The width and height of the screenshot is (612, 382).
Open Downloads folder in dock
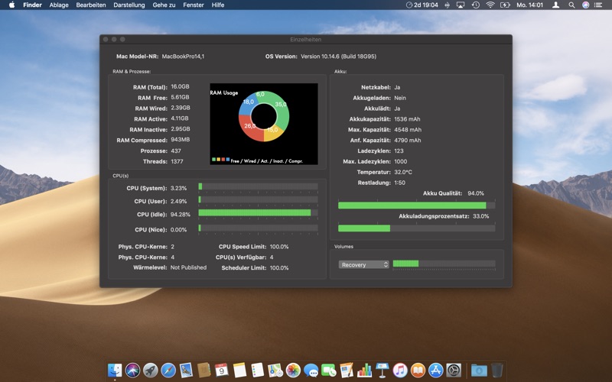pos(479,371)
